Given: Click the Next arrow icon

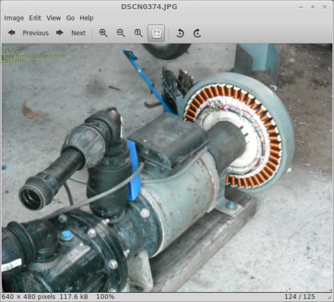Looking at the screenshot, I should [60, 33].
